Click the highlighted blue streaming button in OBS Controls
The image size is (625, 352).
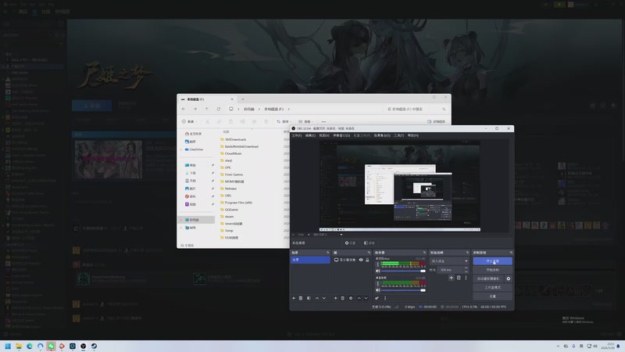click(493, 261)
